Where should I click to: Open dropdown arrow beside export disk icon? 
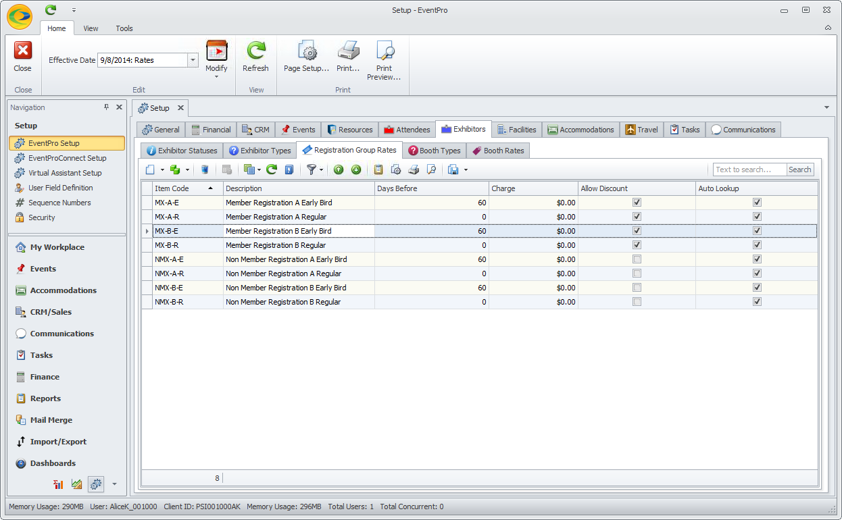point(466,170)
